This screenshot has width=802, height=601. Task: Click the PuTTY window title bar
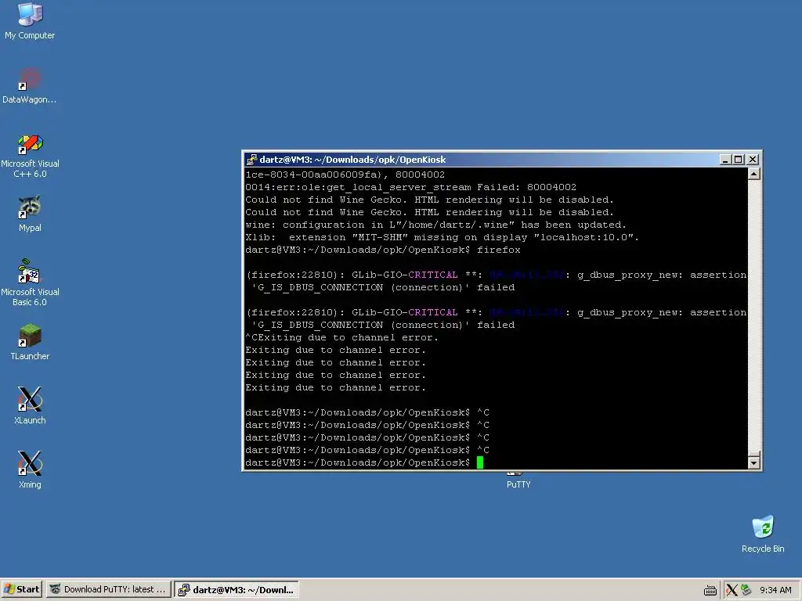tap(481, 160)
